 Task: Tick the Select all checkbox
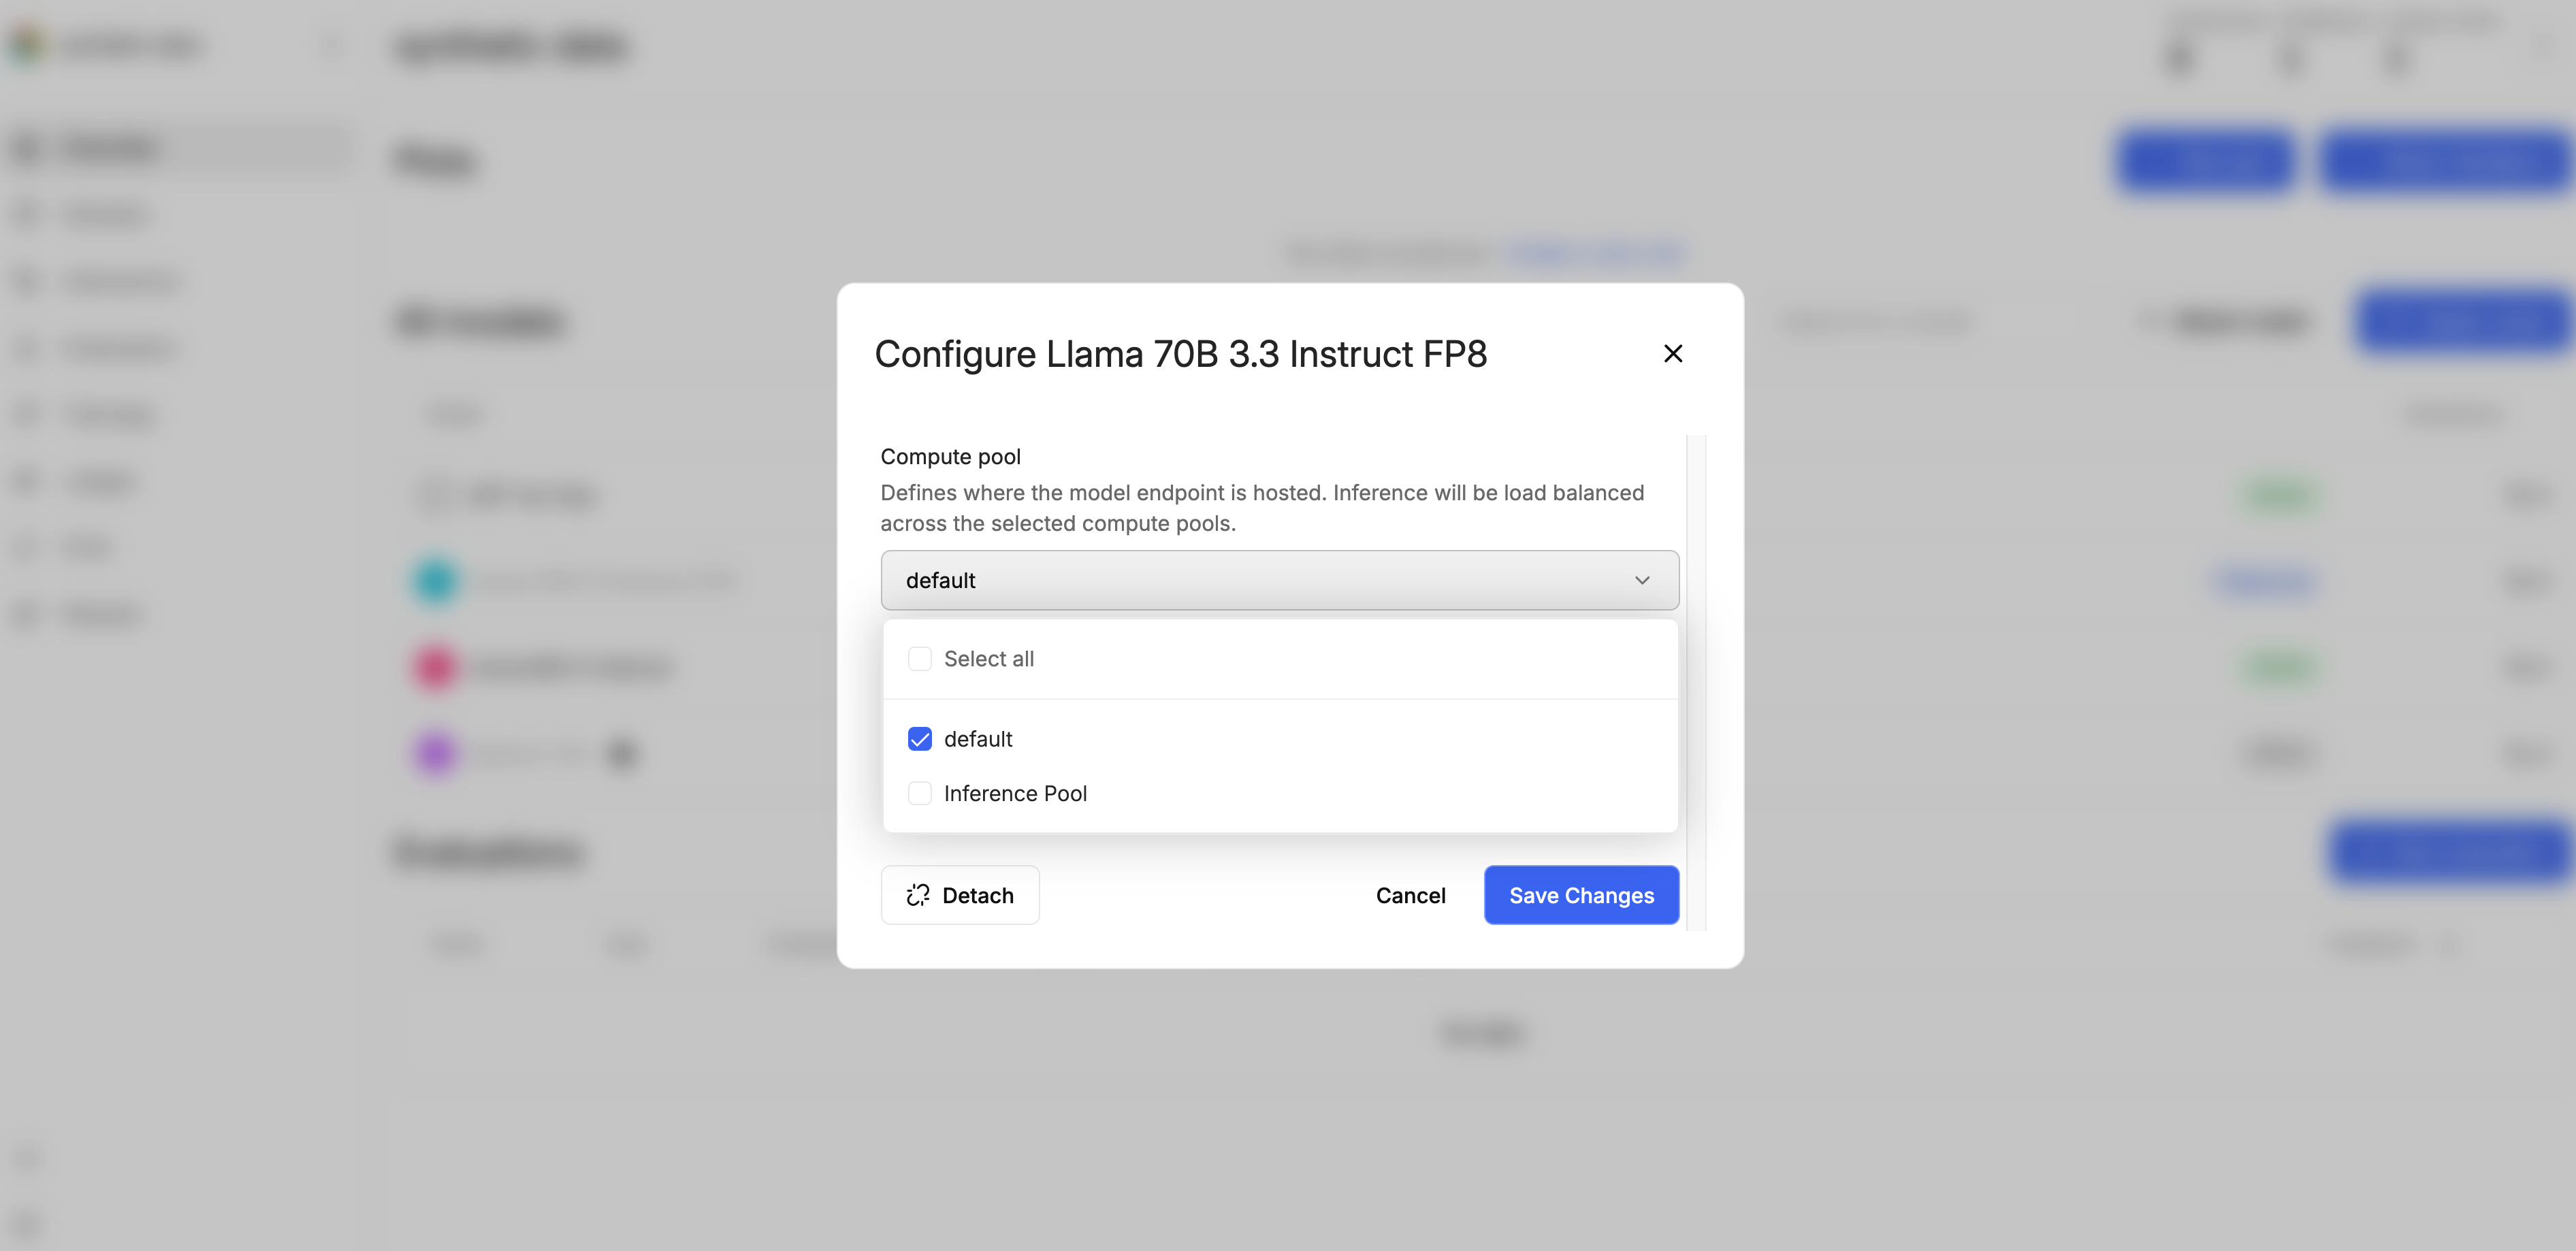coord(919,659)
